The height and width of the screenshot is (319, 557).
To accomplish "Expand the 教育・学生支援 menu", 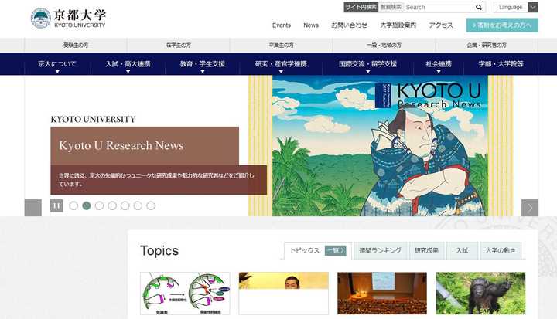I will (x=202, y=64).
